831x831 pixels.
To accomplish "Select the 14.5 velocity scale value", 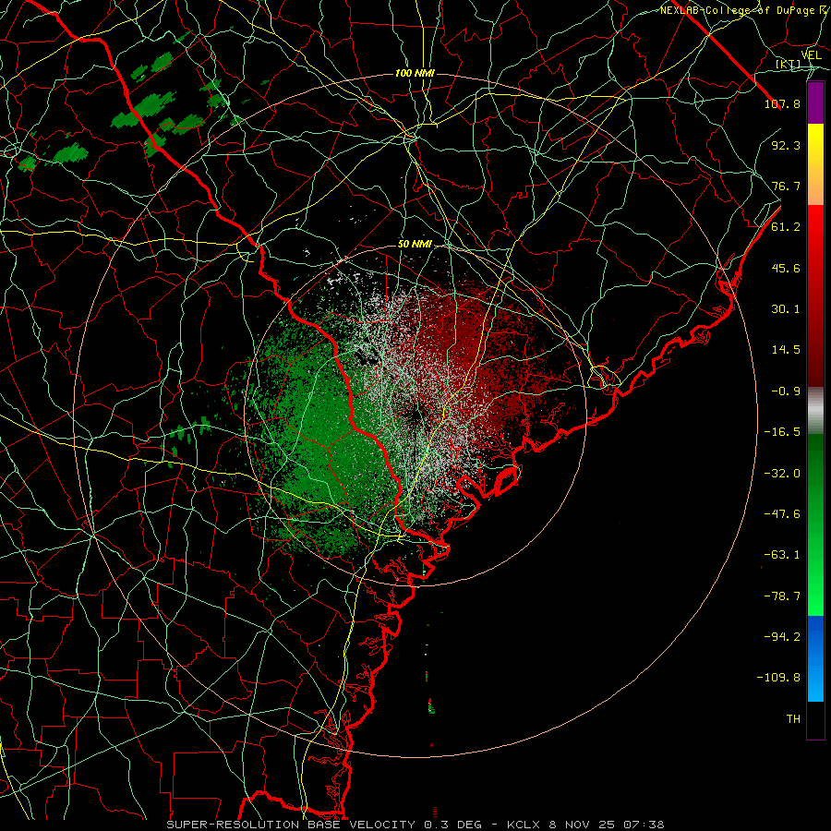I will [786, 350].
